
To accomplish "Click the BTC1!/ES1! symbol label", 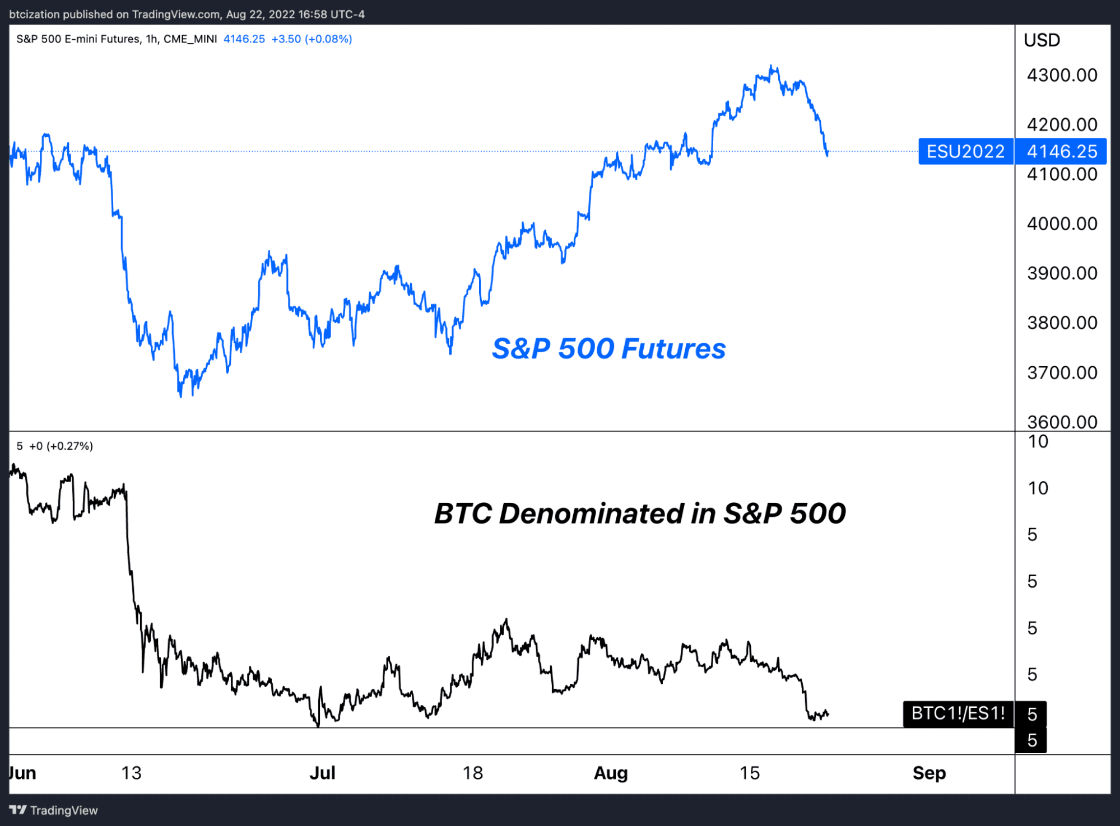I will (958, 713).
